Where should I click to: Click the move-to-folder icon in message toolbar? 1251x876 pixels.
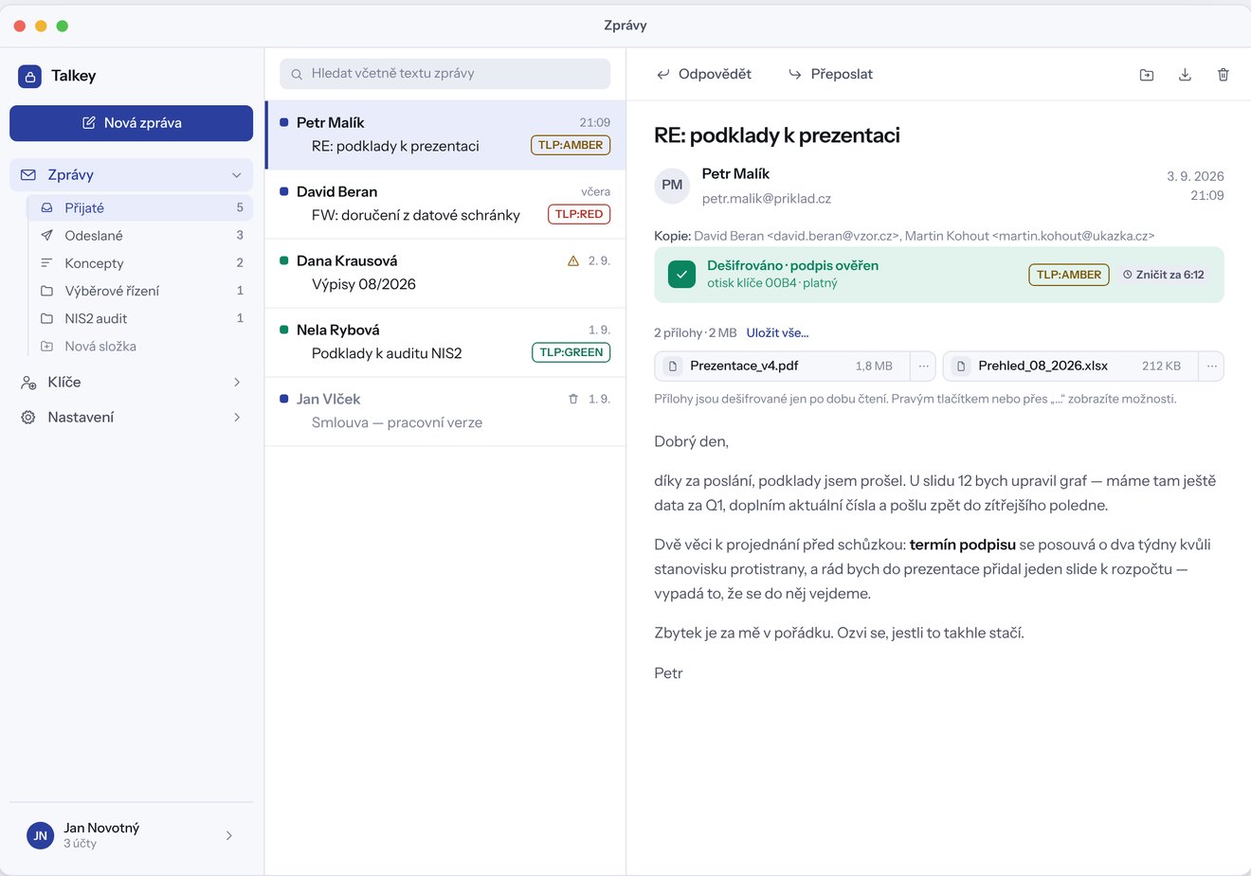coord(1147,75)
